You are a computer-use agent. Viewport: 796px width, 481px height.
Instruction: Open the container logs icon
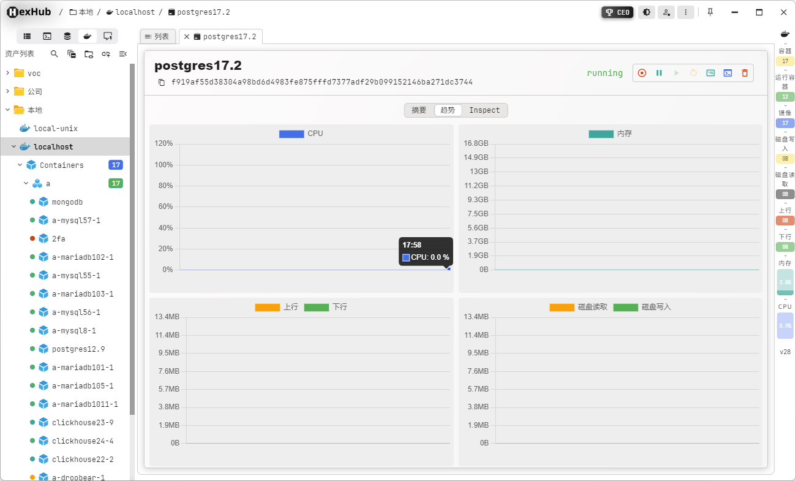pyautogui.click(x=710, y=73)
